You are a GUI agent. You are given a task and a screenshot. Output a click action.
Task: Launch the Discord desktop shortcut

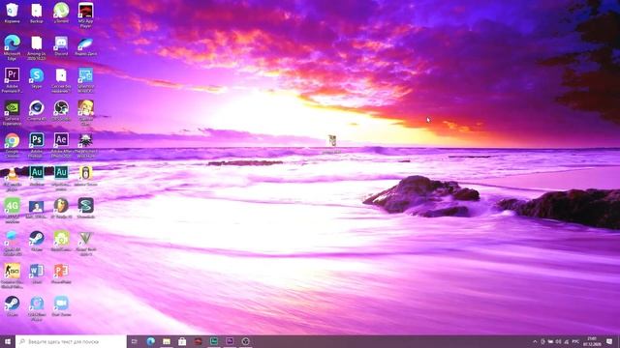point(61,43)
